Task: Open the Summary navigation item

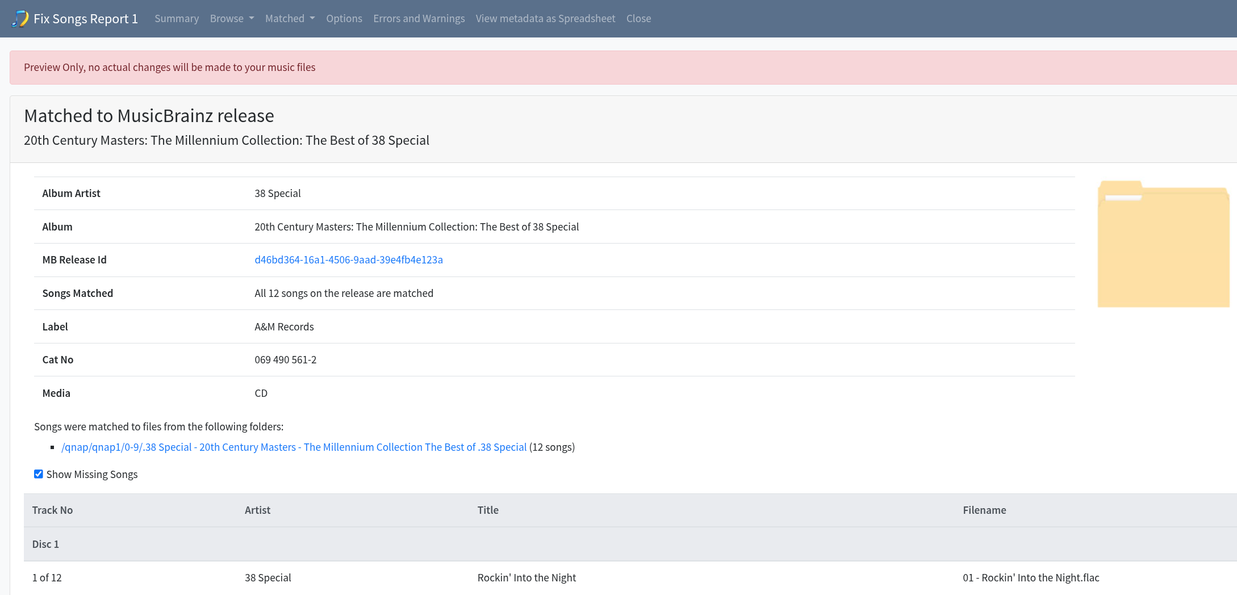Action: pyautogui.click(x=177, y=19)
